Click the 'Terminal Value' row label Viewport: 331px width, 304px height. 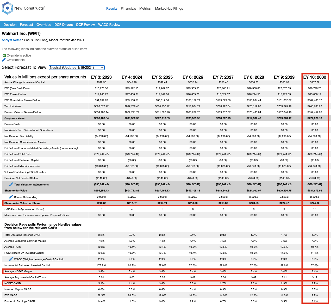[x=13, y=106]
